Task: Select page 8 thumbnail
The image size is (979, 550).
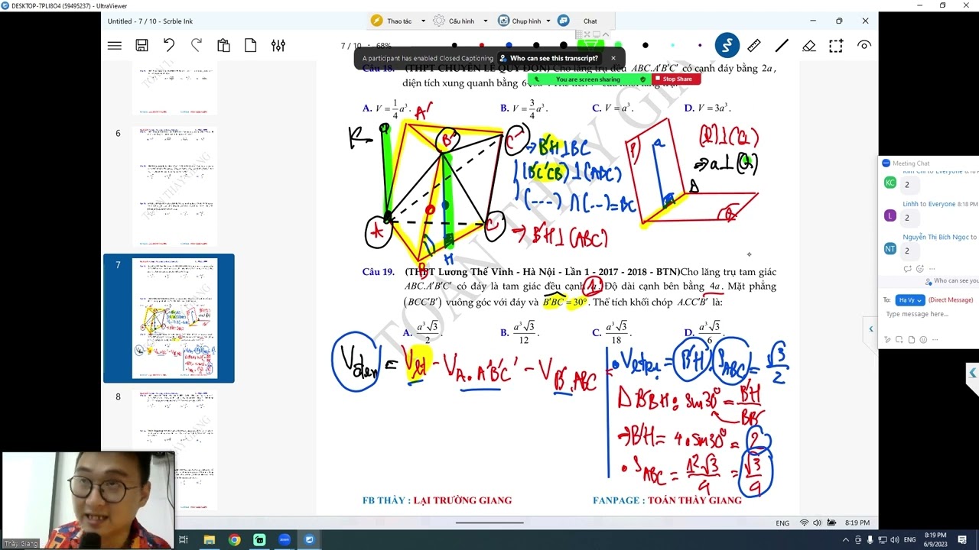Action: [174, 451]
